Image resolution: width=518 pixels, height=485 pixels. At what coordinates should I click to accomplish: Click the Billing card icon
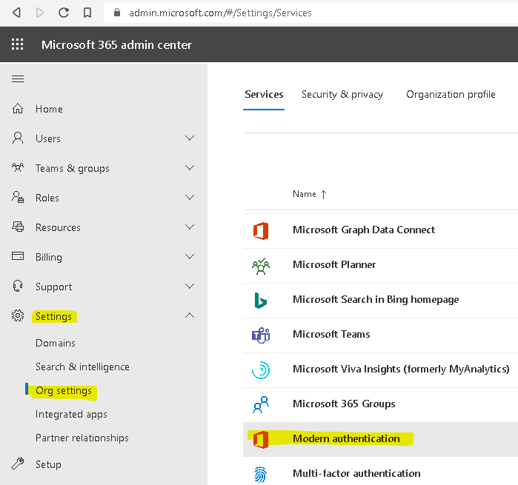coord(18,256)
